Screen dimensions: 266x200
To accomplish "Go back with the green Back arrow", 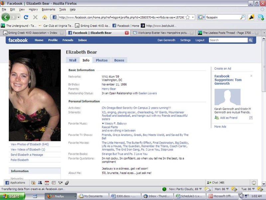I will pos(6,17).
